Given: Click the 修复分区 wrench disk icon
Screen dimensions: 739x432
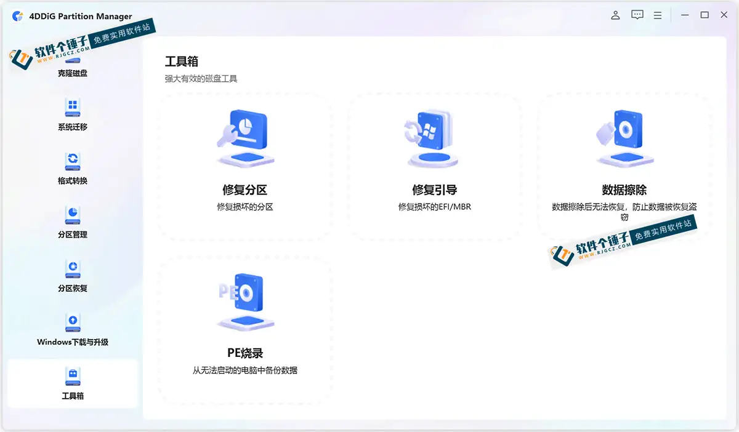Looking at the screenshot, I should tap(245, 138).
